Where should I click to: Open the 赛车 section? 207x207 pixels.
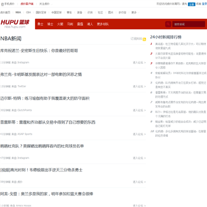pyautogui.click(x=70, y=13)
